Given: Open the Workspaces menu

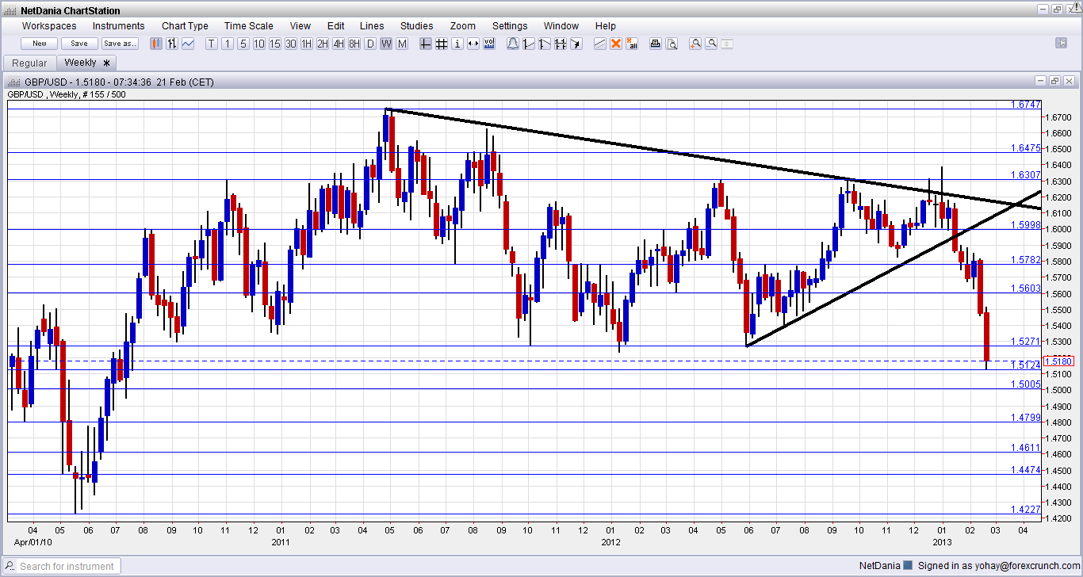Looking at the screenshot, I should click(x=49, y=26).
